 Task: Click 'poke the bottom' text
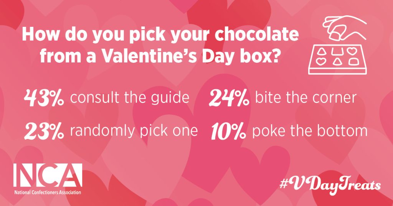coord(310,131)
